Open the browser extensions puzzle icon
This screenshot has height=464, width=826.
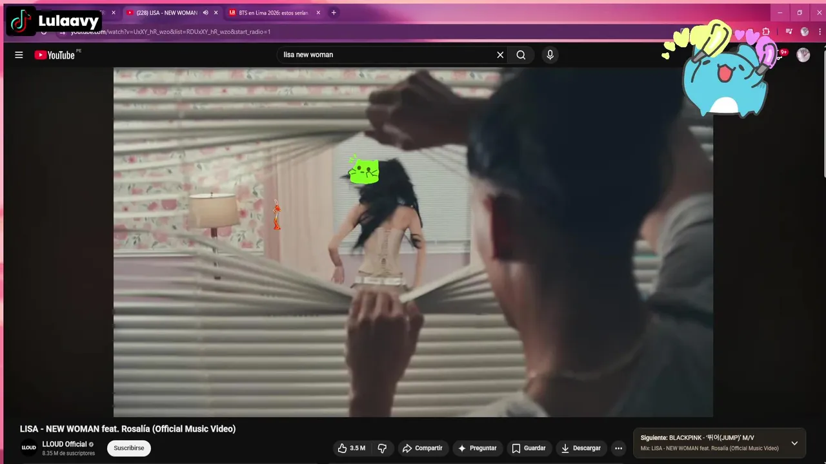point(766,32)
